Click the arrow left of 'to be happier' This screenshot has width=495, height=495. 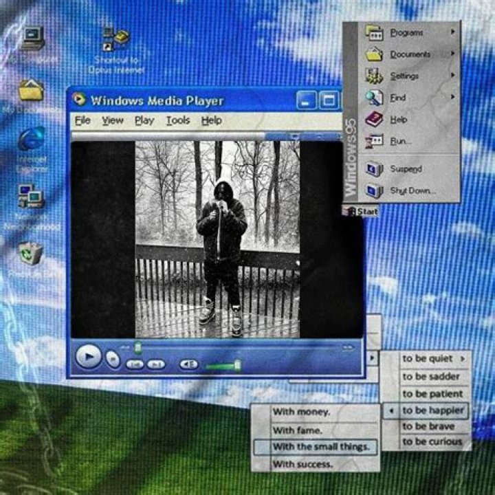point(391,410)
